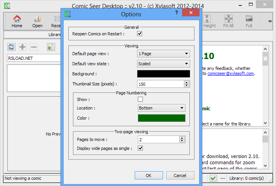Open a comic with the Open icon

[37, 21]
